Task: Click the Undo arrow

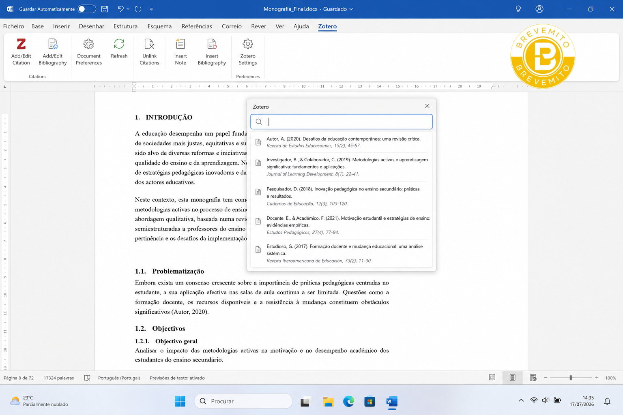Action: tap(120, 9)
